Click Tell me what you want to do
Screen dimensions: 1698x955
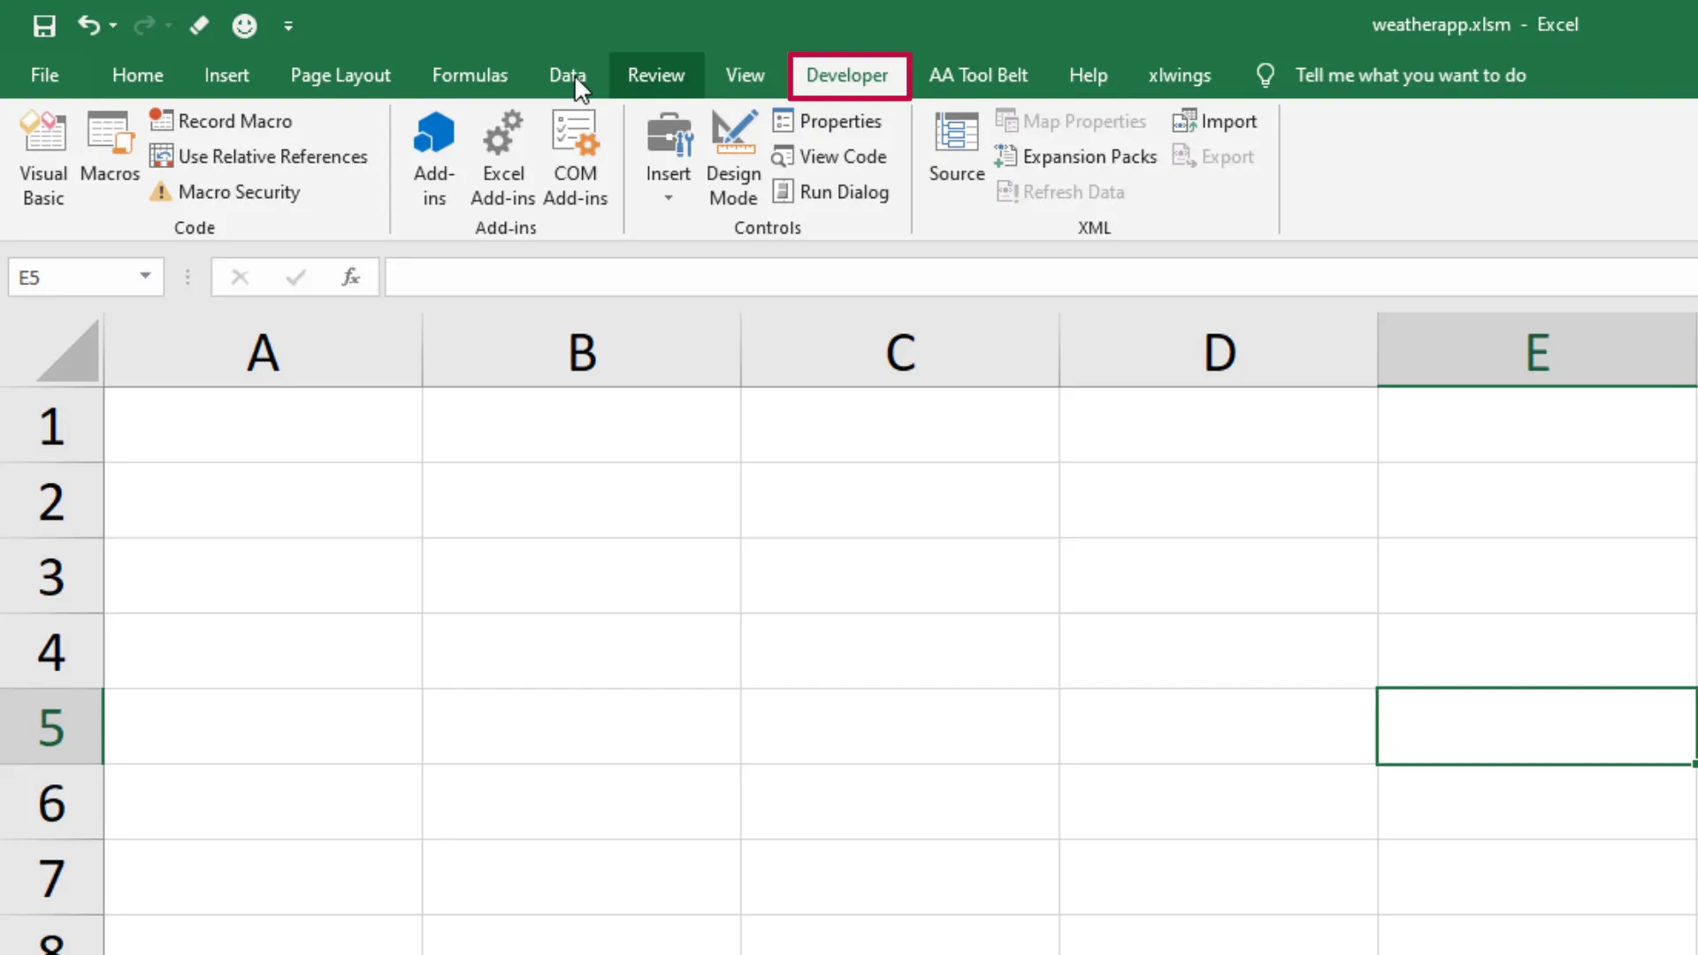1411,75
